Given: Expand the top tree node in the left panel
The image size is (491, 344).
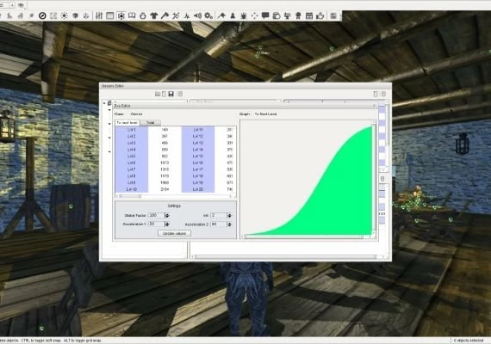Looking at the screenshot, I should click(x=104, y=103).
